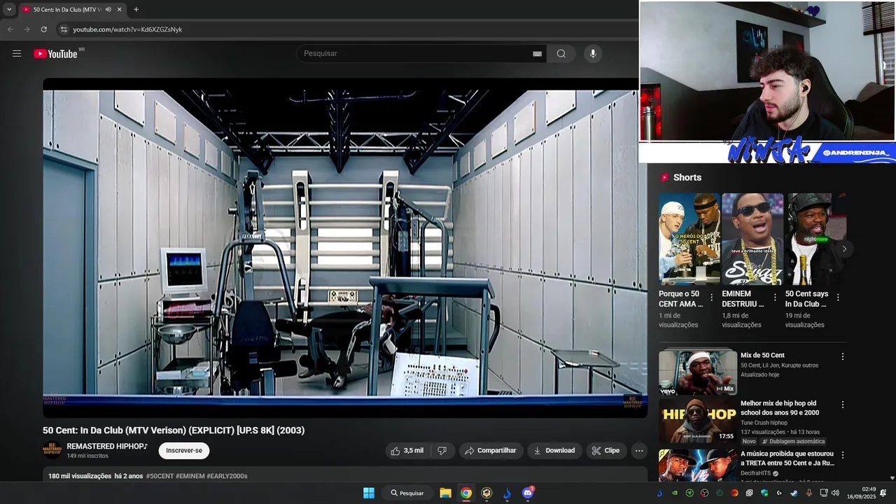Click the Download button

click(554, 451)
